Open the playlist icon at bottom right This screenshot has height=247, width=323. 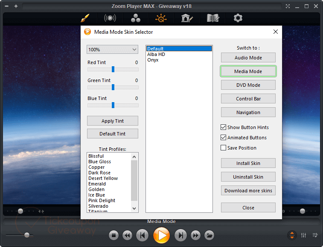[x=315, y=235]
